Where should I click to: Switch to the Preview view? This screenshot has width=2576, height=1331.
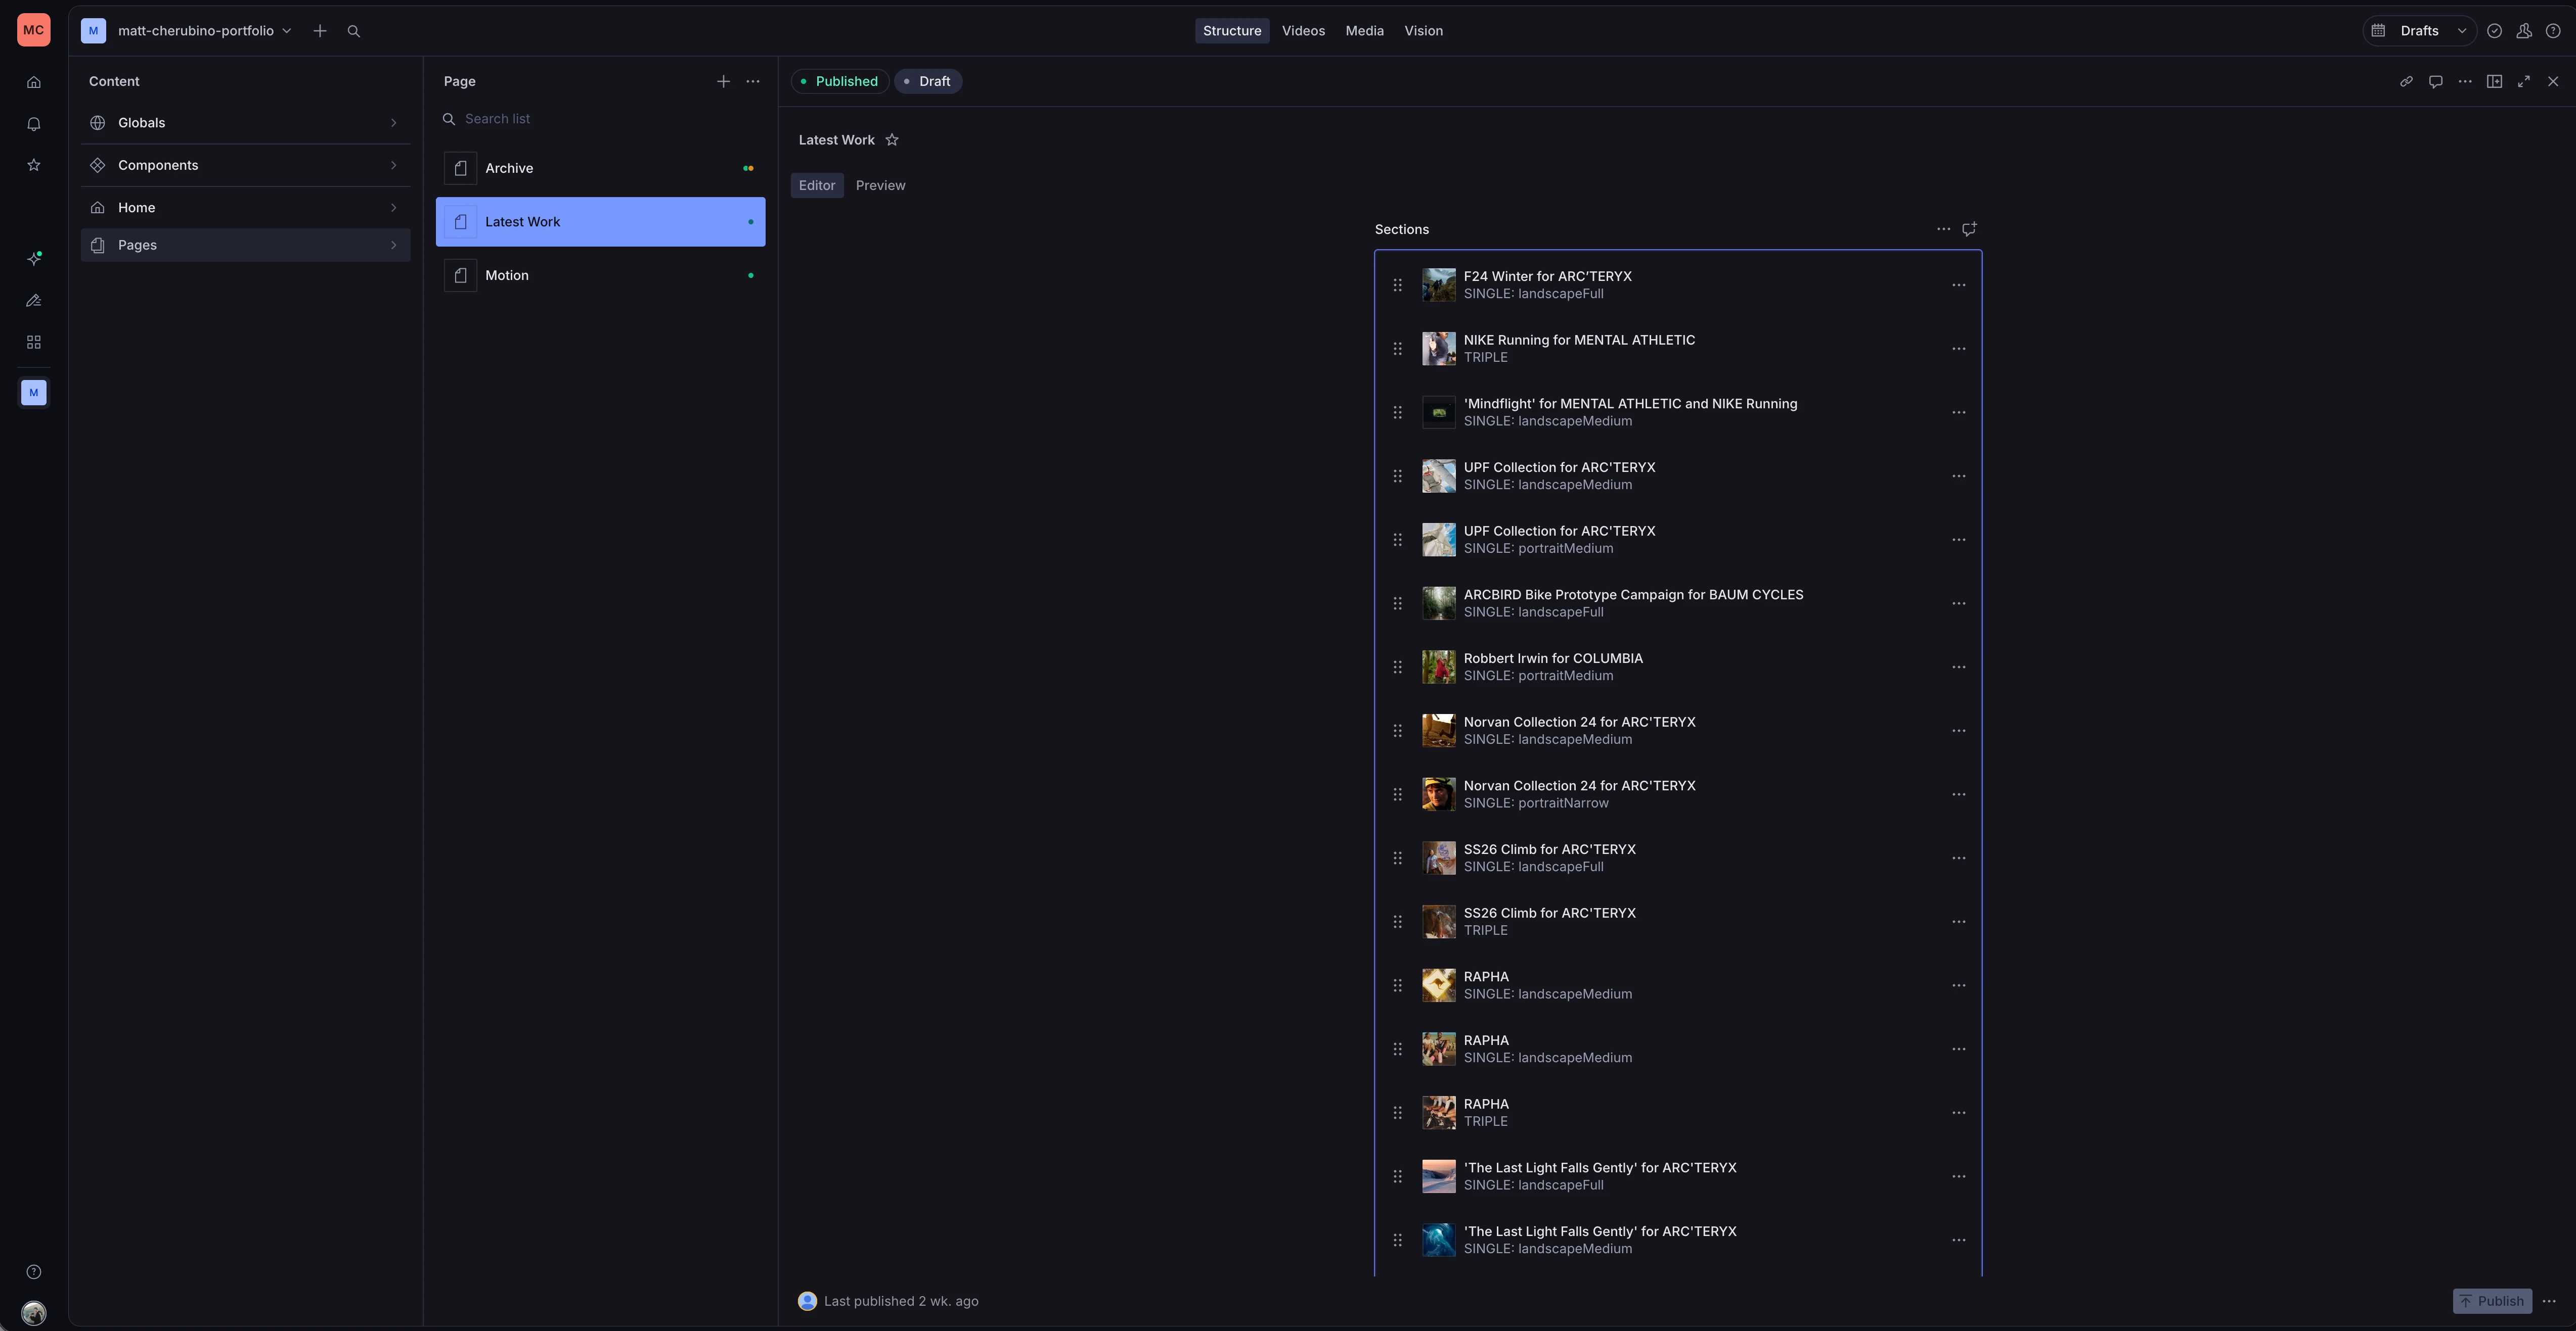pyautogui.click(x=880, y=185)
